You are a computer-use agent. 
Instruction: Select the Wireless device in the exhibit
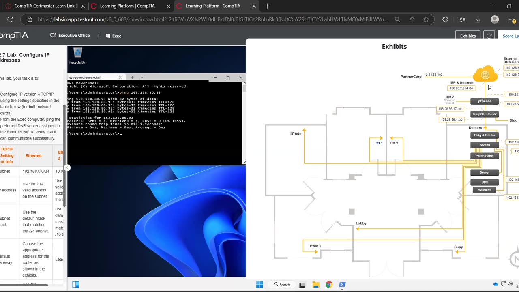point(485,190)
